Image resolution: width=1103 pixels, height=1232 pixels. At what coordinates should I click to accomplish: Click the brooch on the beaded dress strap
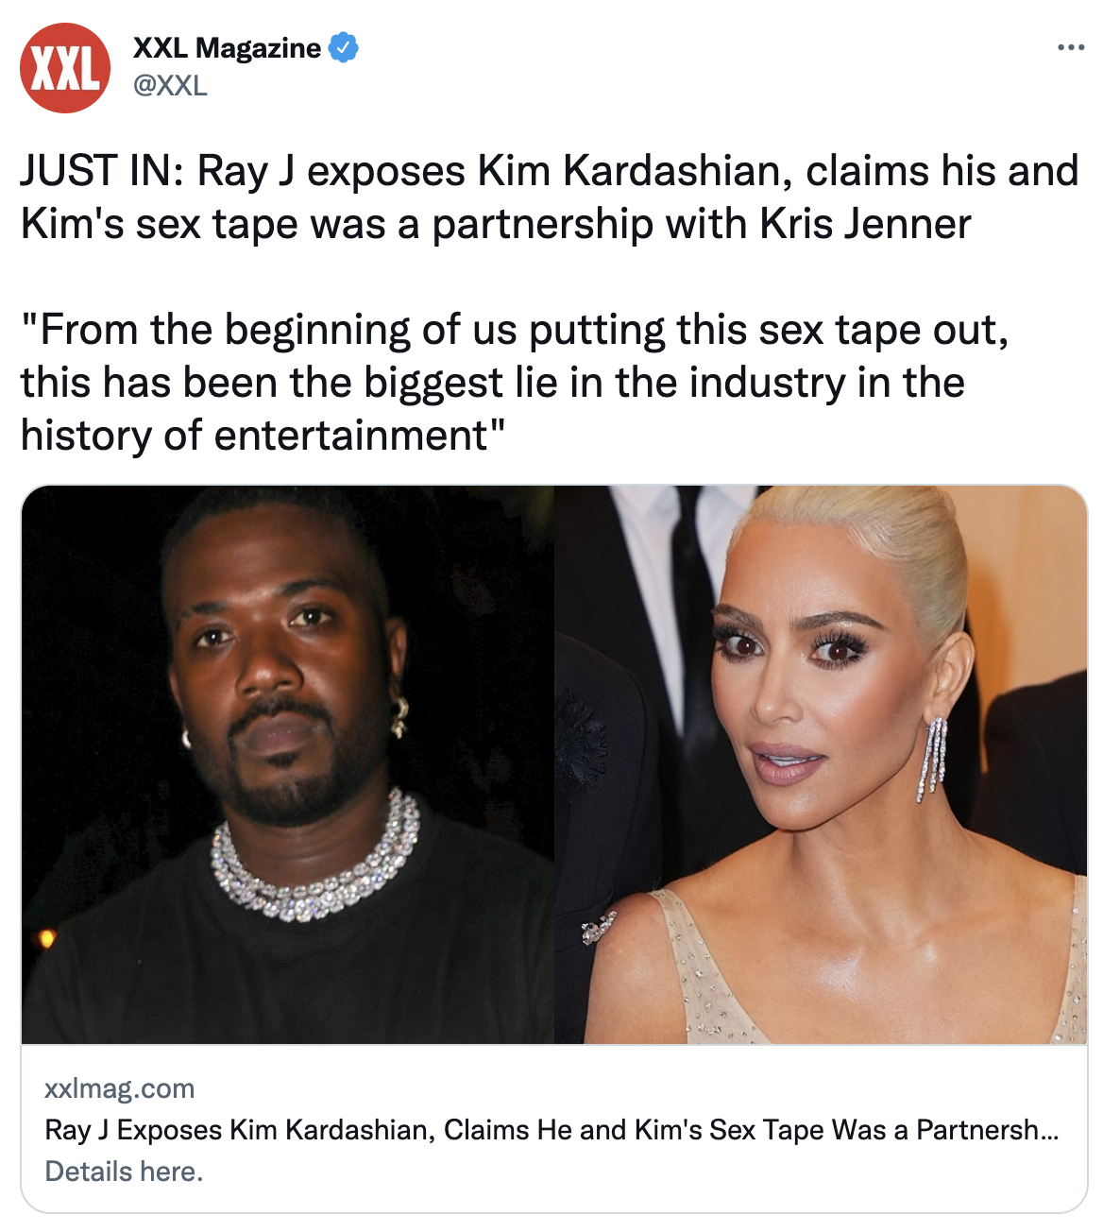tap(599, 927)
